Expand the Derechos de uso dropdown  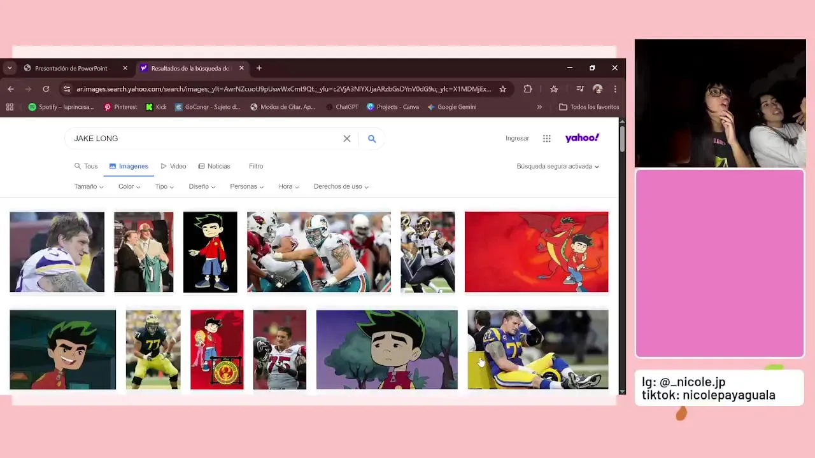pos(341,186)
